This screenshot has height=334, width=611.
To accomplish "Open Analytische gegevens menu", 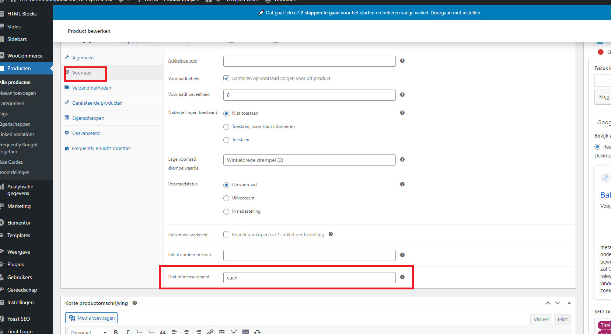I will pos(20,190).
